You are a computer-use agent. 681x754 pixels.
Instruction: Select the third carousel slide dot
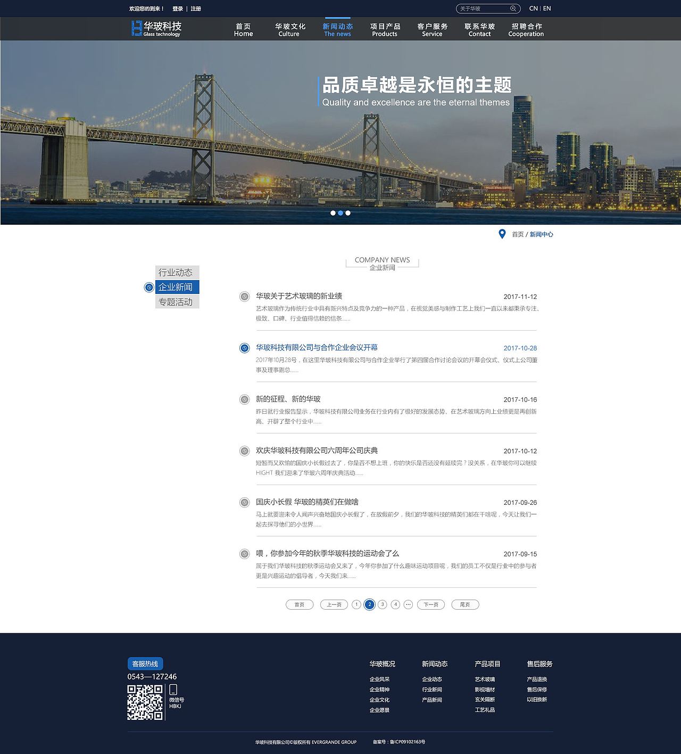tap(348, 212)
